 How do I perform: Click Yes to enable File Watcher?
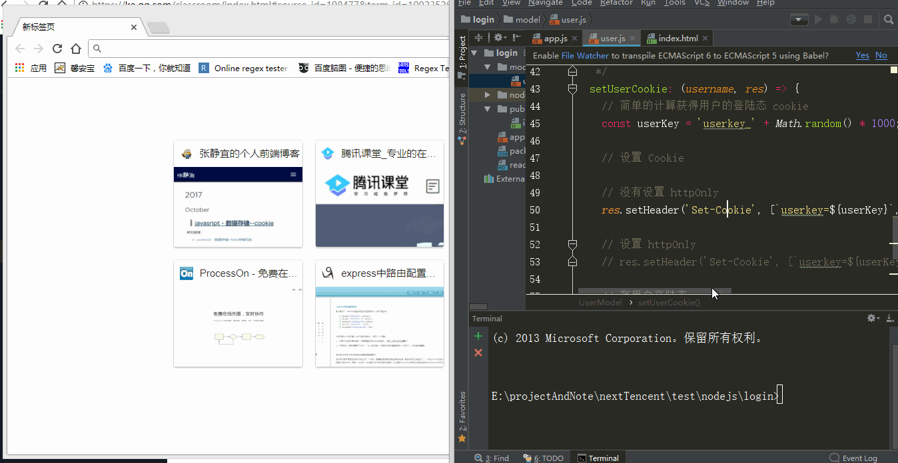[x=862, y=55]
